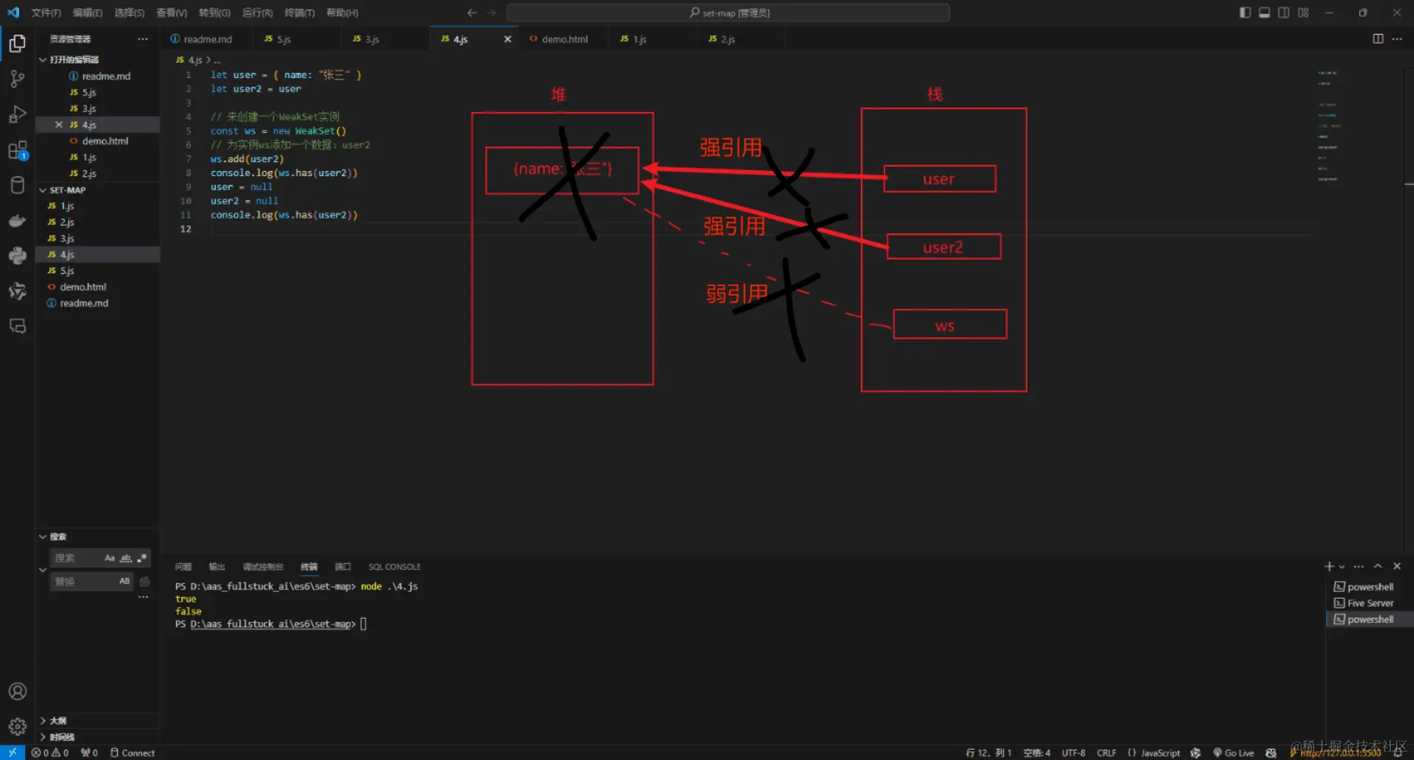Click the Go Live button
The image size is (1414, 760).
pyautogui.click(x=1234, y=753)
